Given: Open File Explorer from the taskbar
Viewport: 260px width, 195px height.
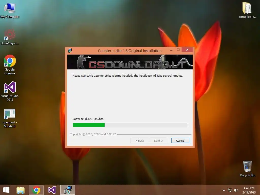Looking at the screenshot, I should coord(21,190).
